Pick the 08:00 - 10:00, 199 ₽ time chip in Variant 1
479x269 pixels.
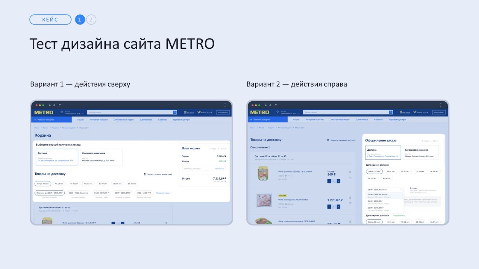(123, 193)
